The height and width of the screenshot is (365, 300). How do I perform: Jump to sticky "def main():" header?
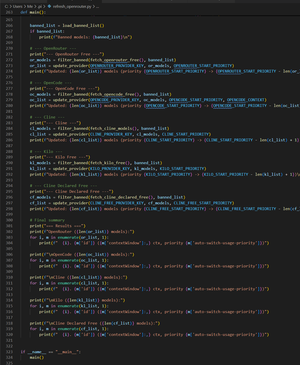(x=33, y=12)
